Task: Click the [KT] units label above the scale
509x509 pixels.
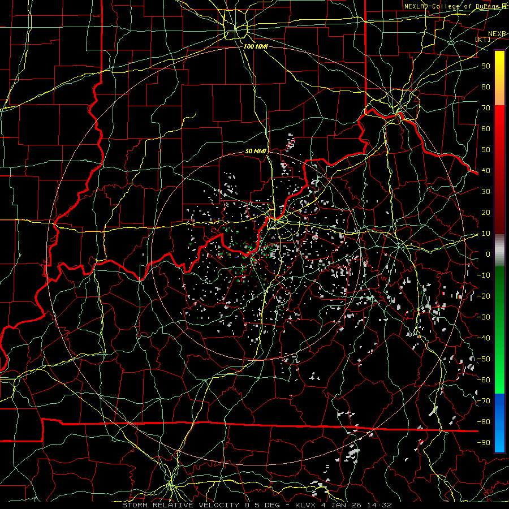Action: click(x=483, y=39)
